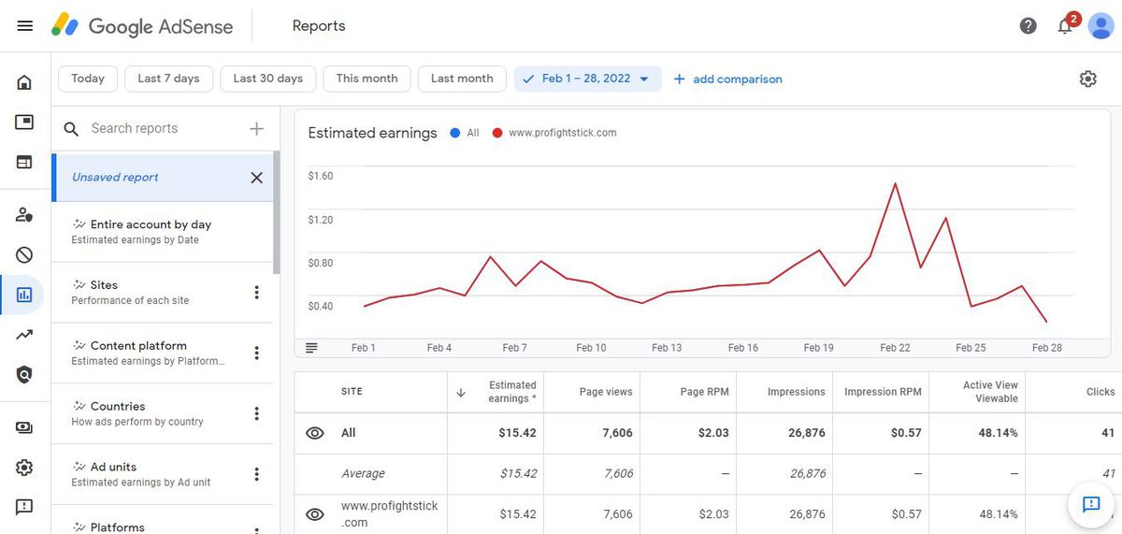Viewport: 1122px width, 534px height.
Task: Open Payments sidebar icon
Action: pyautogui.click(x=24, y=427)
